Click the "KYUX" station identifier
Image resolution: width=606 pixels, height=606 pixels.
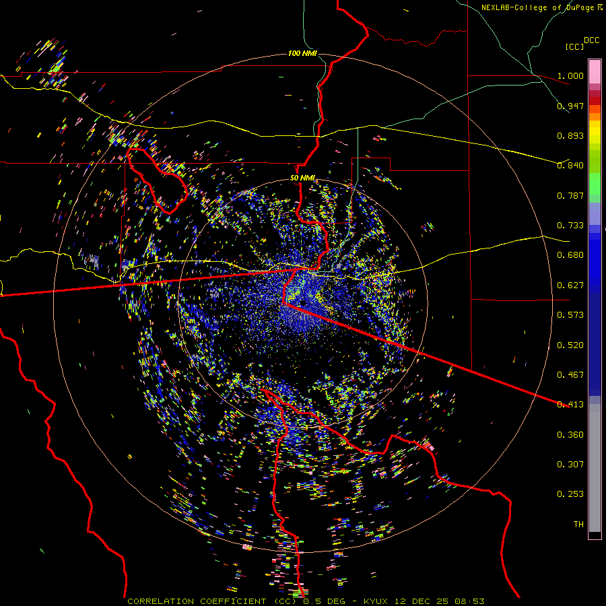377,601
